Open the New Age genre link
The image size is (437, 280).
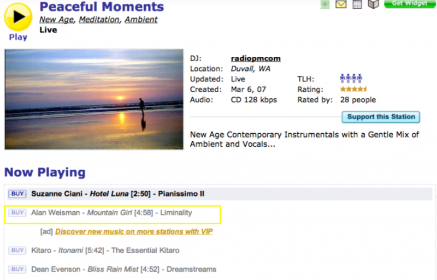click(x=57, y=20)
